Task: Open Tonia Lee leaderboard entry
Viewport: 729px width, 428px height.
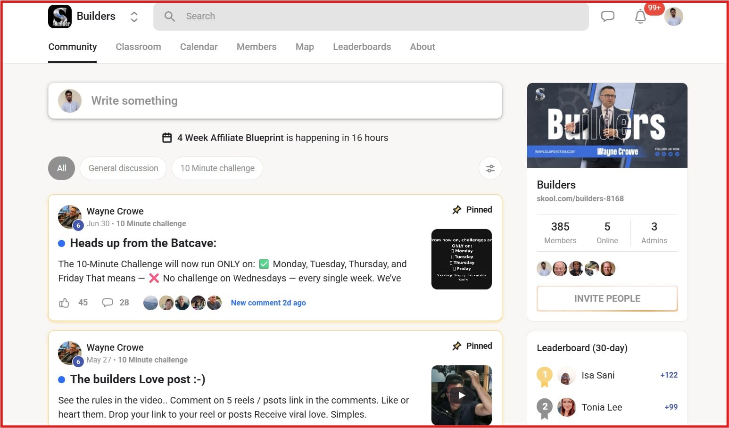Action: pyautogui.click(x=602, y=407)
